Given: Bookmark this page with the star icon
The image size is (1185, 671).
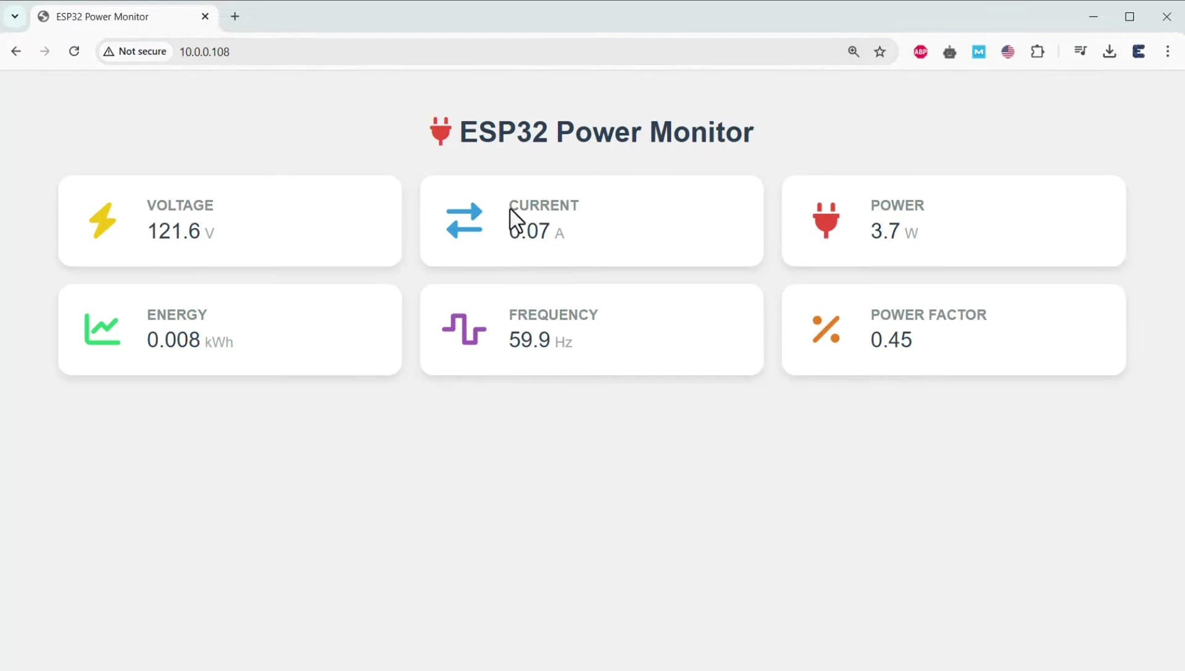Looking at the screenshot, I should [x=880, y=52].
